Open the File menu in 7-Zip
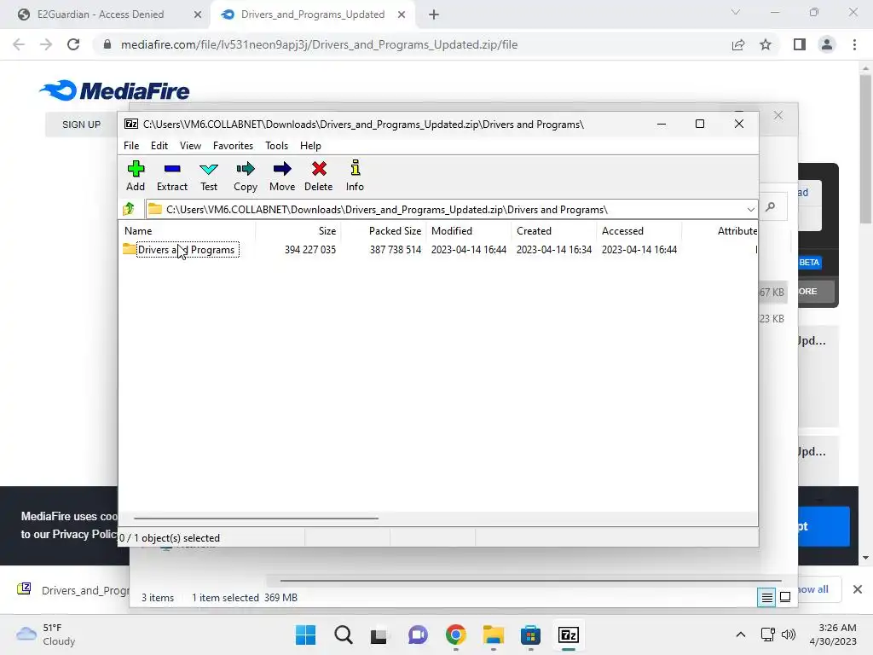This screenshot has width=873, height=655. click(131, 145)
